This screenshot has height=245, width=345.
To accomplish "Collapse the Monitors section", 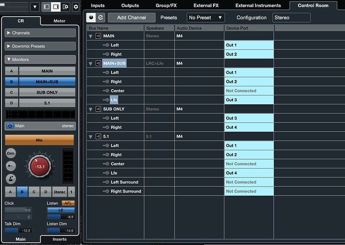I will pos(40,59).
